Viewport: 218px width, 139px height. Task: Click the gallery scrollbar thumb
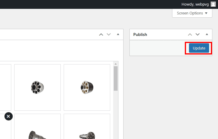[x=116, y=78]
